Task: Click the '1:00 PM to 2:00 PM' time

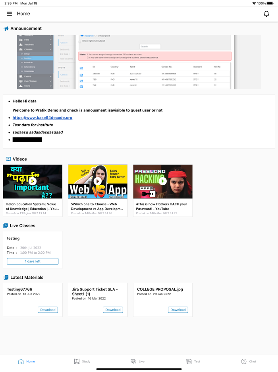Action: point(35,253)
